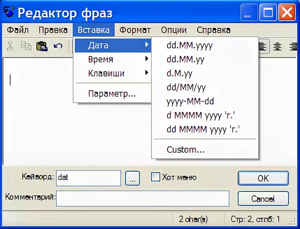This screenshot has height=229, width=300.
Task: Open the Справка menu
Action: click(214, 30)
